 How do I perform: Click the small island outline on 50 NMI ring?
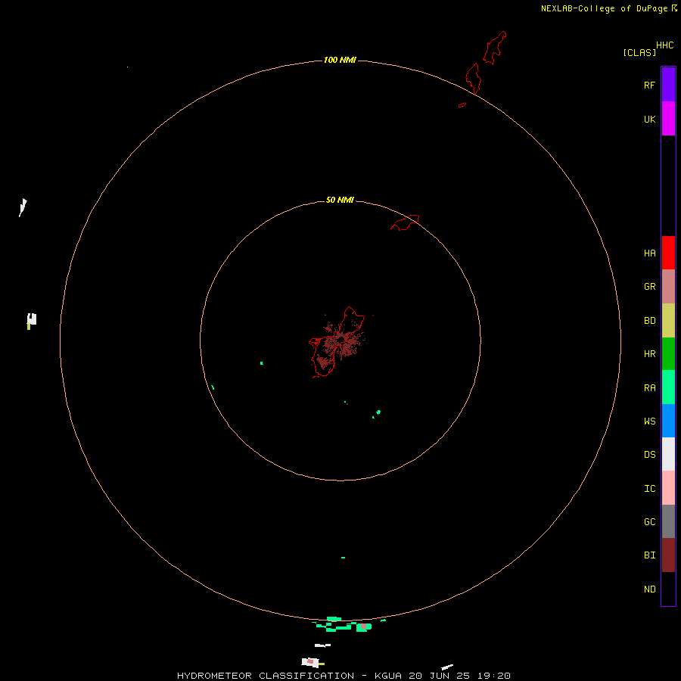click(405, 222)
